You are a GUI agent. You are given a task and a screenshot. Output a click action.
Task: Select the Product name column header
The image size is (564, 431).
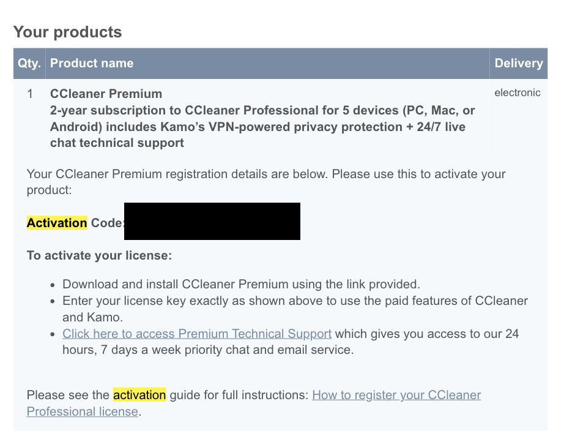click(x=92, y=63)
